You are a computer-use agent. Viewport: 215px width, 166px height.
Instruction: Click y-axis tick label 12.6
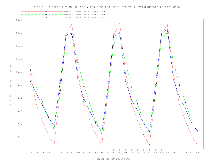point(19,33)
